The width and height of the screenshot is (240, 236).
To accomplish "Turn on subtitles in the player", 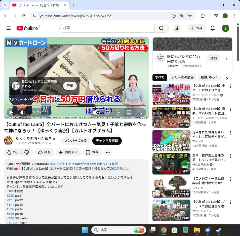I will 107,113.
